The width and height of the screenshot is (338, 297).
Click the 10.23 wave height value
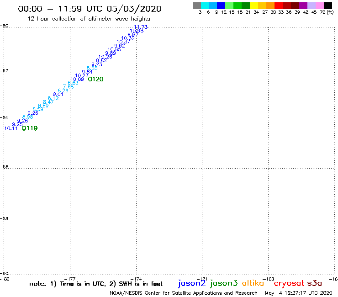(x=82, y=76)
